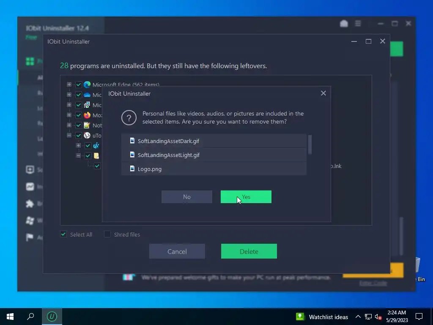Click the Delete leftovers button
This screenshot has height=325, width=433.
(249, 251)
